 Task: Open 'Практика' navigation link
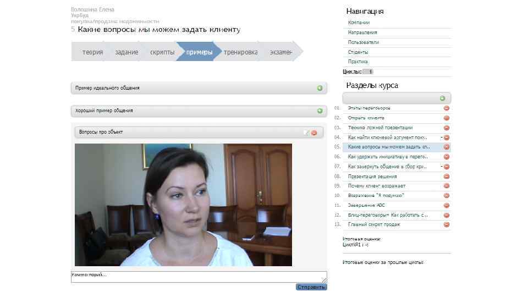358,62
